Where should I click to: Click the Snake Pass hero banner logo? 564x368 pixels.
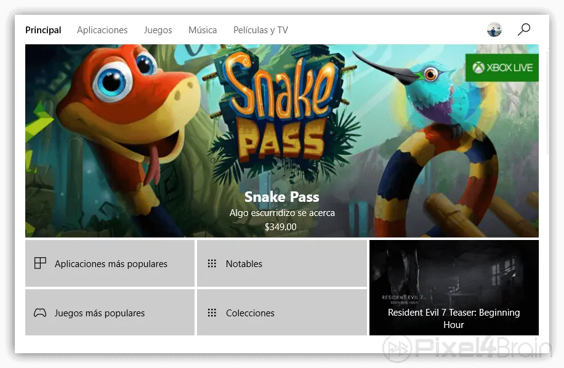283,106
